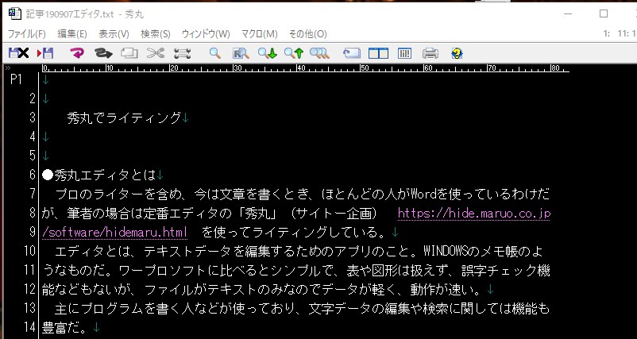The image size is (637, 339).
Task: Minimize the Hidemaru window
Action: click(568, 13)
